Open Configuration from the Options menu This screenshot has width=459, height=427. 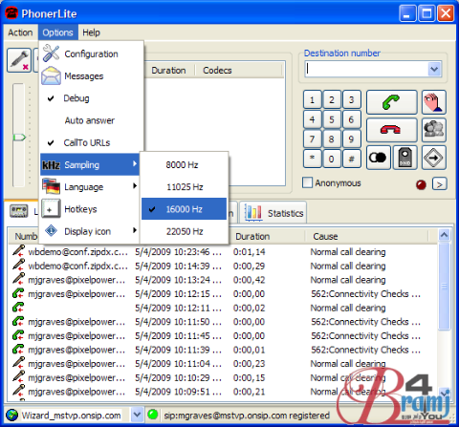[91, 53]
